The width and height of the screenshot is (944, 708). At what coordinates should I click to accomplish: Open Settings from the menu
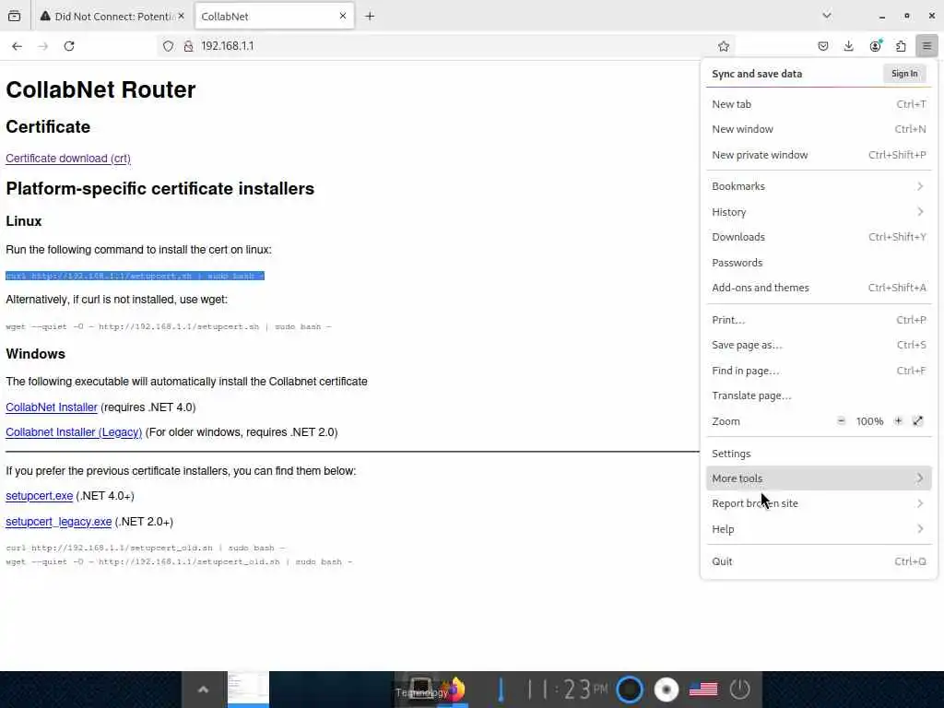click(x=819, y=454)
